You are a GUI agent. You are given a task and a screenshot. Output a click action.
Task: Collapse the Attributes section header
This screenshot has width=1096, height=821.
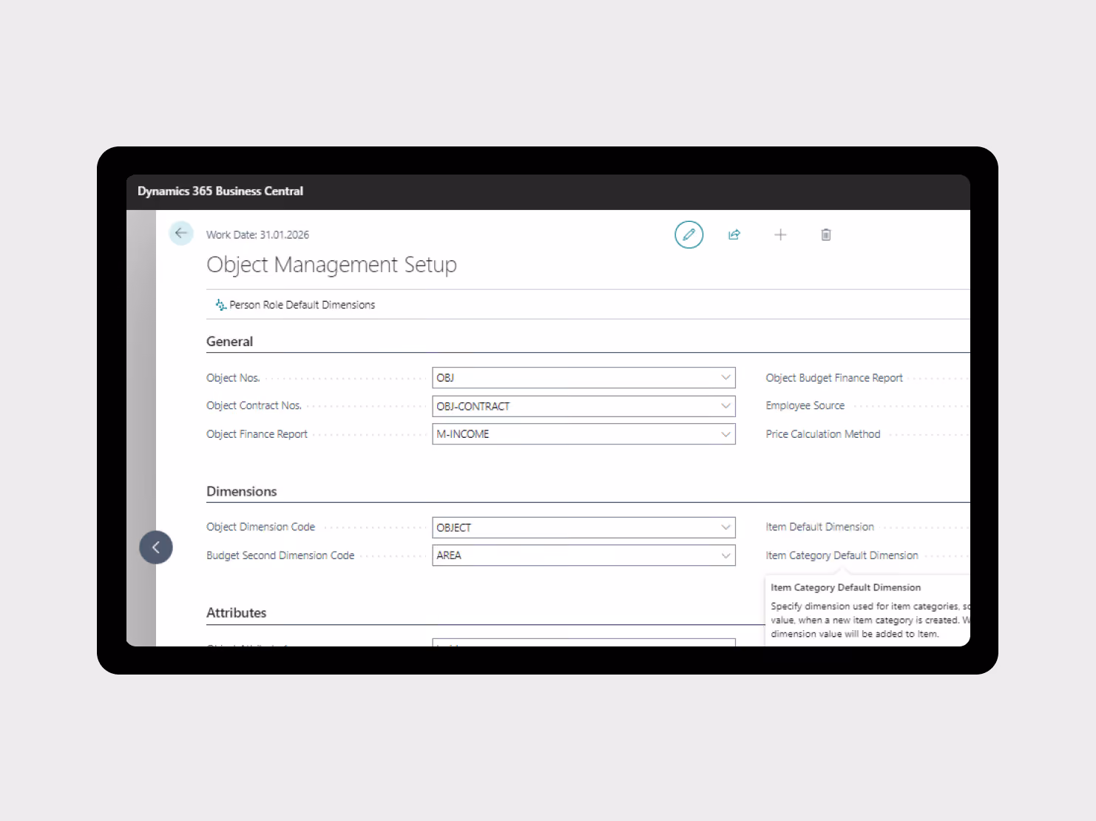236,613
